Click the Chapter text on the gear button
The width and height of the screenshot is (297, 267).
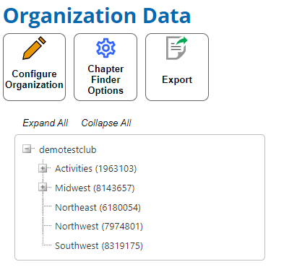point(106,69)
